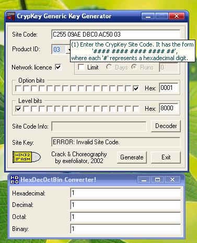Image resolution: width=197 pixels, height=243 pixels.
Task: Select the Runs radio button
Action: click(134, 67)
